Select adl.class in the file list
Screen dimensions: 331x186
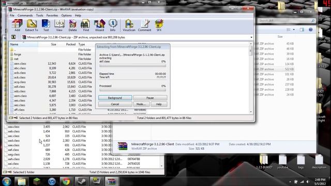tap(52, 87)
